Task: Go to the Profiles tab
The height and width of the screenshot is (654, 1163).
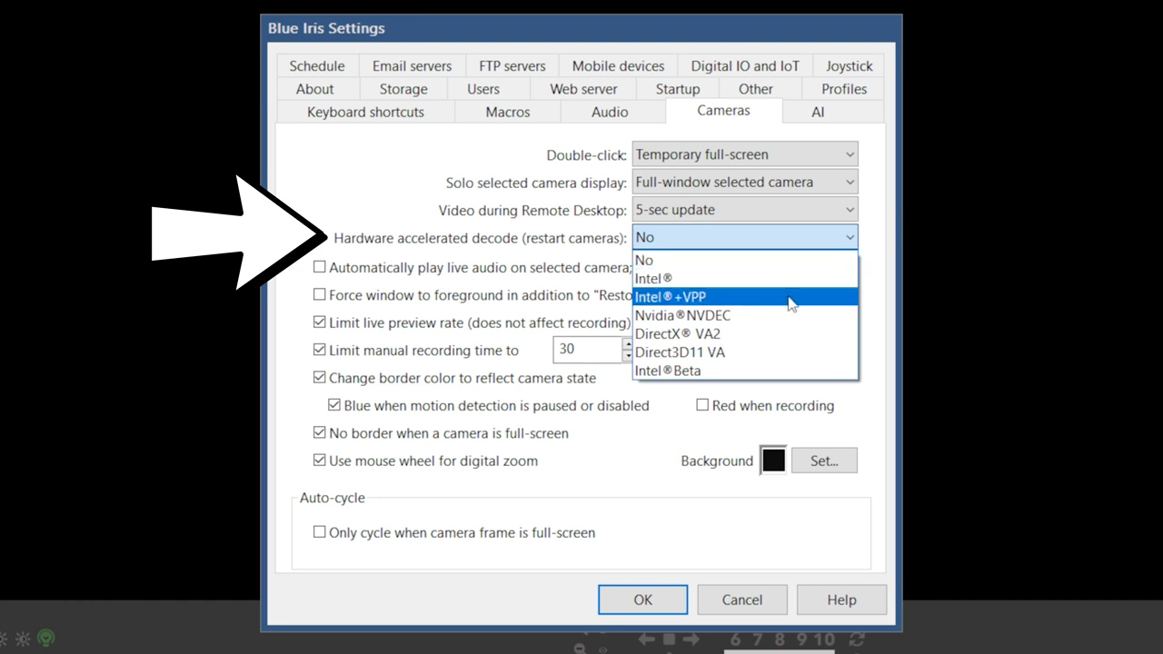Action: point(844,89)
